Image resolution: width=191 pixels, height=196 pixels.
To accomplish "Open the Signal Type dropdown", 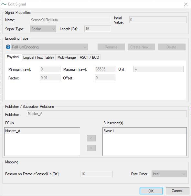I will click(43, 29).
